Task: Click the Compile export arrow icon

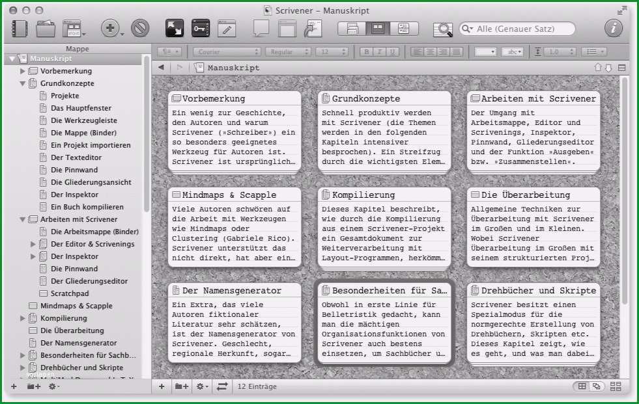Action: [x=313, y=29]
